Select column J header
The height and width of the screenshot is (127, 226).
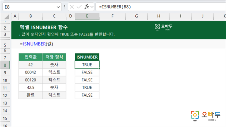click(202, 16)
